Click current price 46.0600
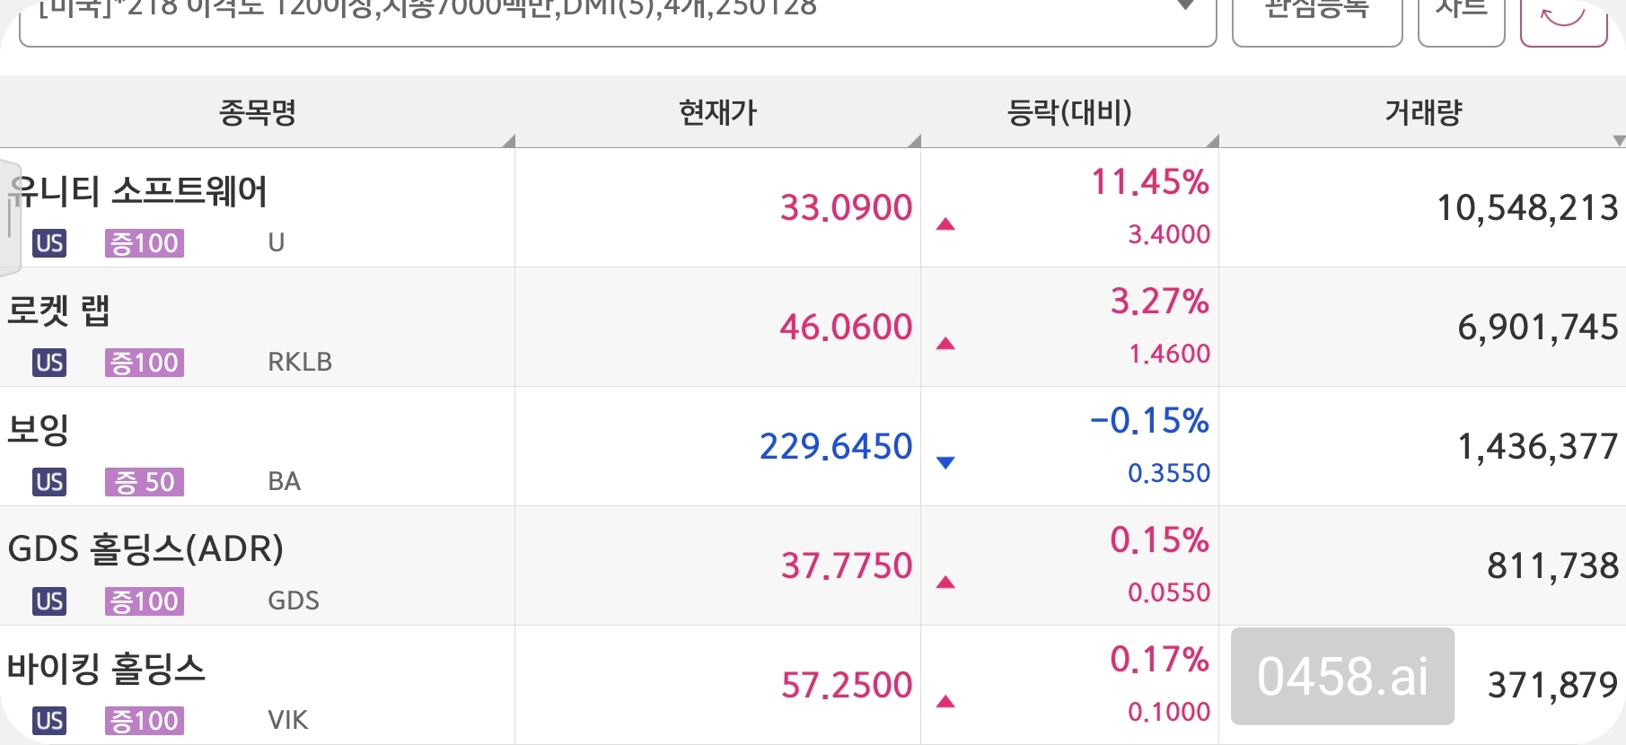 pyautogui.click(x=846, y=327)
